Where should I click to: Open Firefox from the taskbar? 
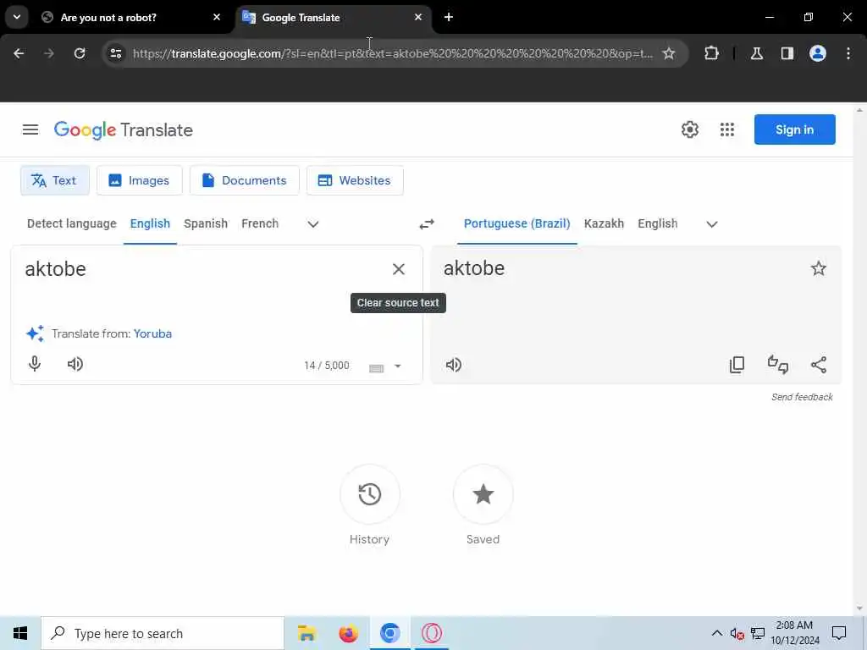tap(348, 633)
